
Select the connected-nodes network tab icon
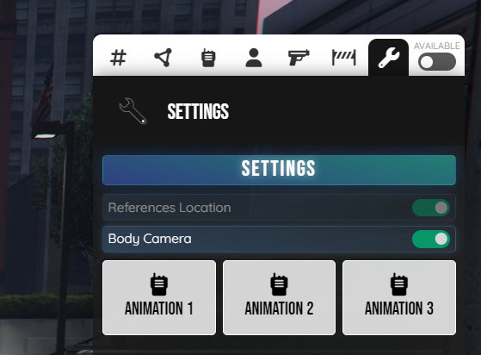tap(163, 58)
